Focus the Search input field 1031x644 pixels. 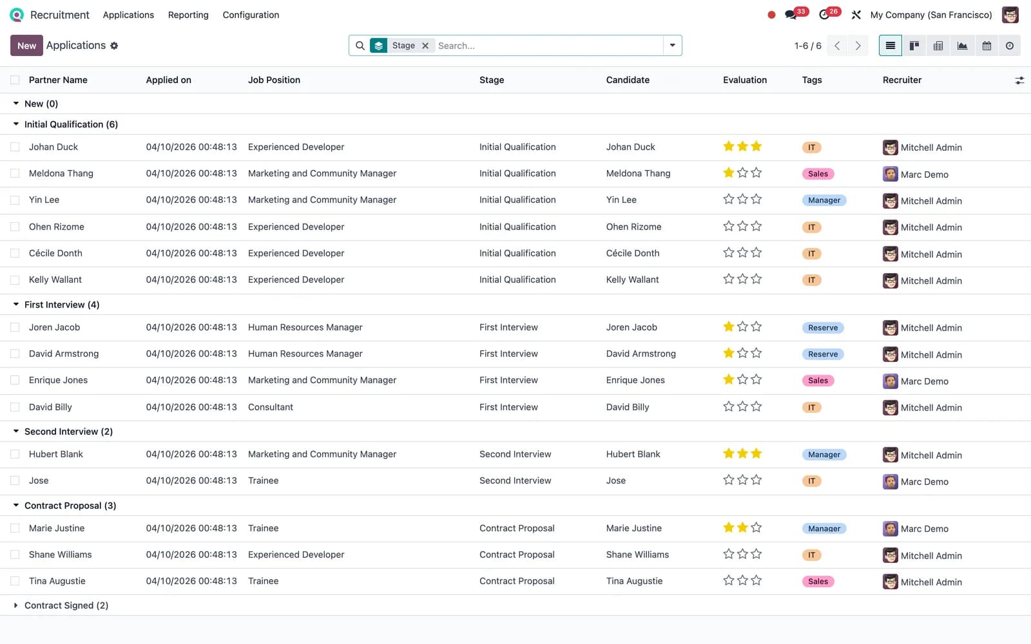[548, 46]
